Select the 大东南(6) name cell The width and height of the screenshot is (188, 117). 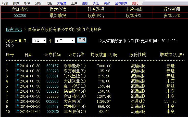click(x=72, y=101)
